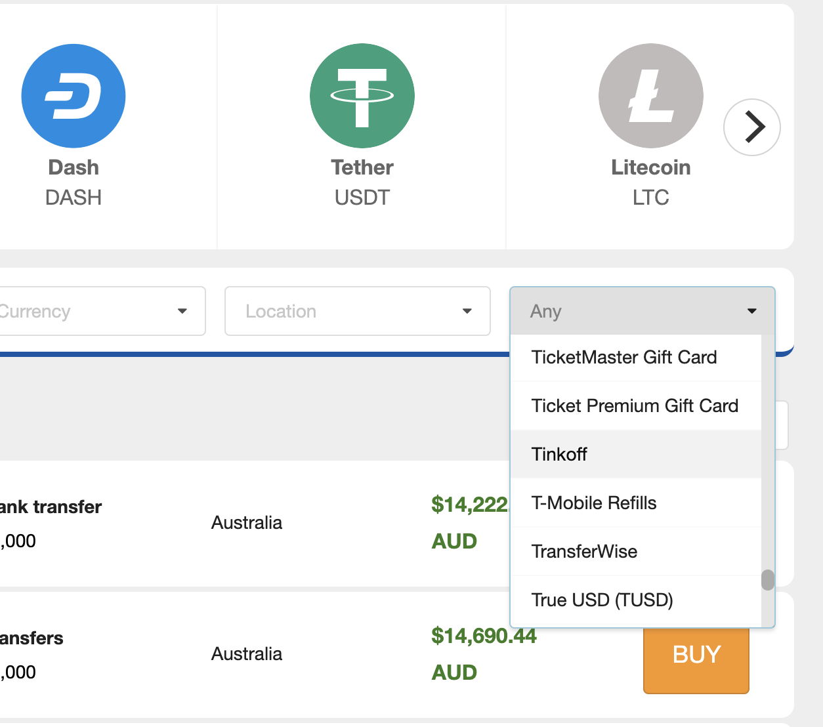Click the bank transfer offer title
Screen dimensions: 823x727
coord(51,507)
